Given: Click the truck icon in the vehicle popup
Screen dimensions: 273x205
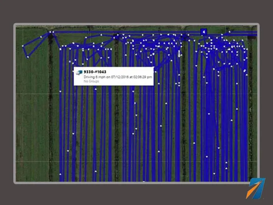Looking at the screenshot, I should (79, 72).
